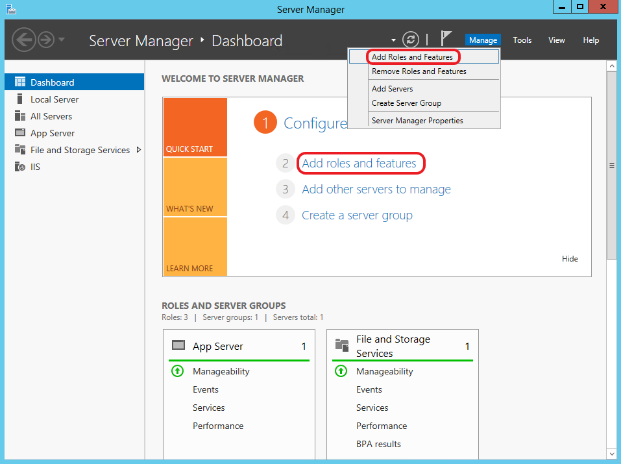Select the QUICK START tile

point(195,127)
